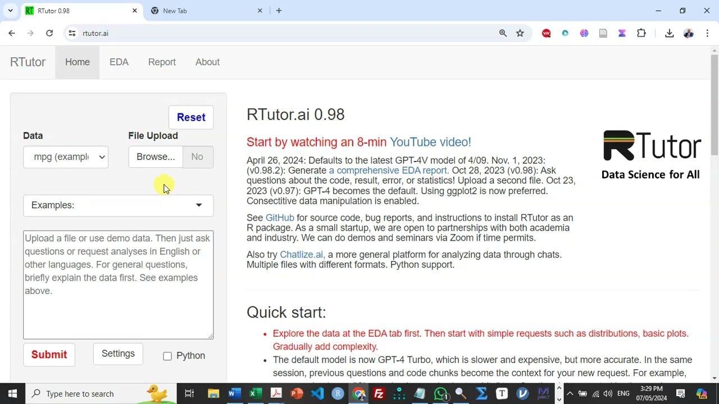Open Task View in the taskbar

coord(189,393)
